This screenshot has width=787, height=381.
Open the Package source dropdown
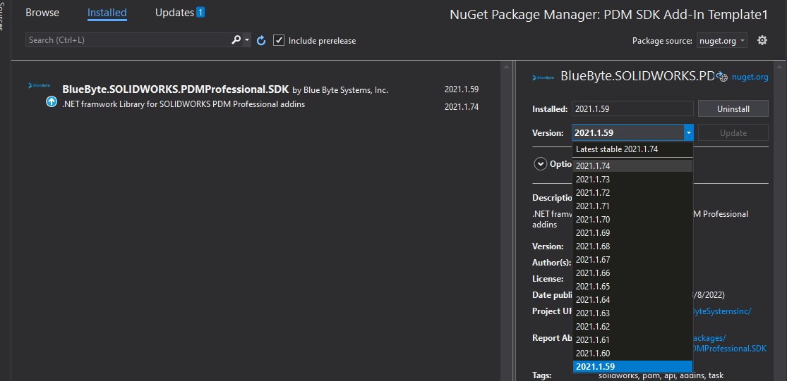(721, 41)
